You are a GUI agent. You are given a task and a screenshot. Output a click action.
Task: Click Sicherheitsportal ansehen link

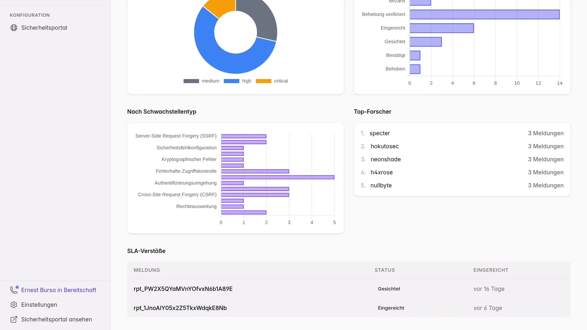[x=57, y=319]
